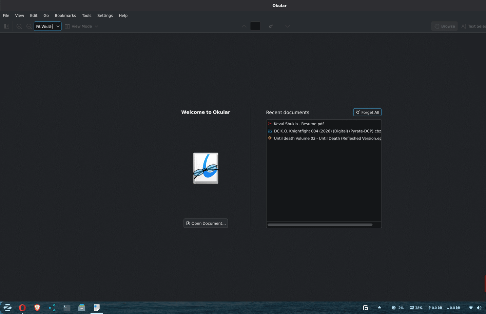Open the file manager from taskbar

pyautogui.click(x=82, y=308)
